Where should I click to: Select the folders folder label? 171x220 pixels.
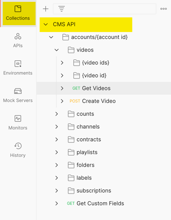85,165
